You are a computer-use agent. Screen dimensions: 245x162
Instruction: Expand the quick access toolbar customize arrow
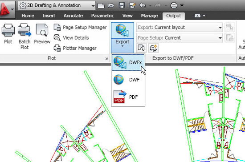[182, 5]
